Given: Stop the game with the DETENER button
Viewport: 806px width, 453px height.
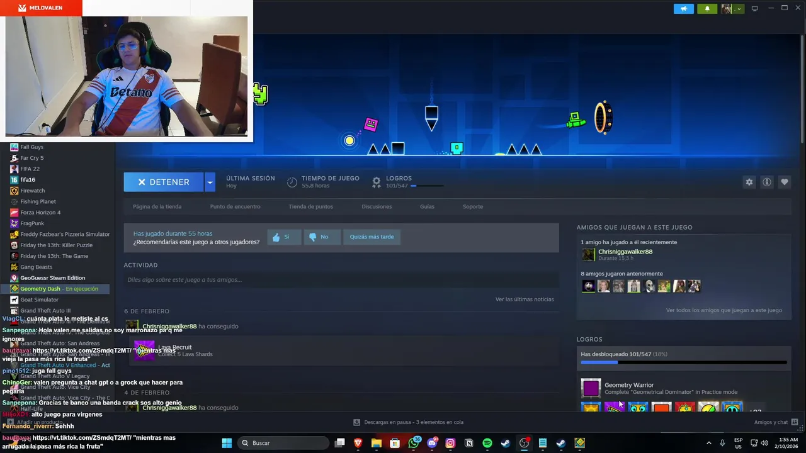Looking at the screenshot, I should [163, 182].
